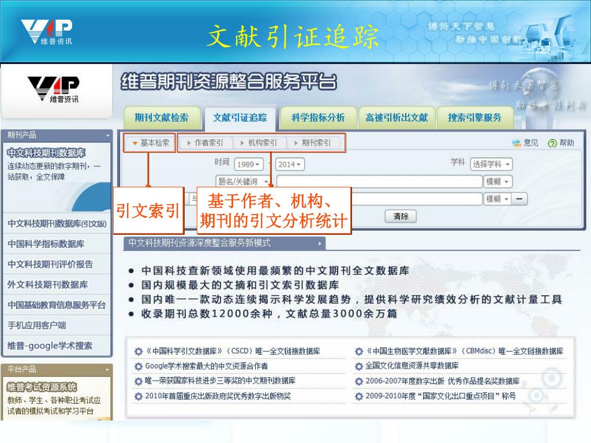
Task: Select text 2006-2007年度数字出版 优秀作品提名奖数据库
Action: pyautogui.click(x=443, y=381)
